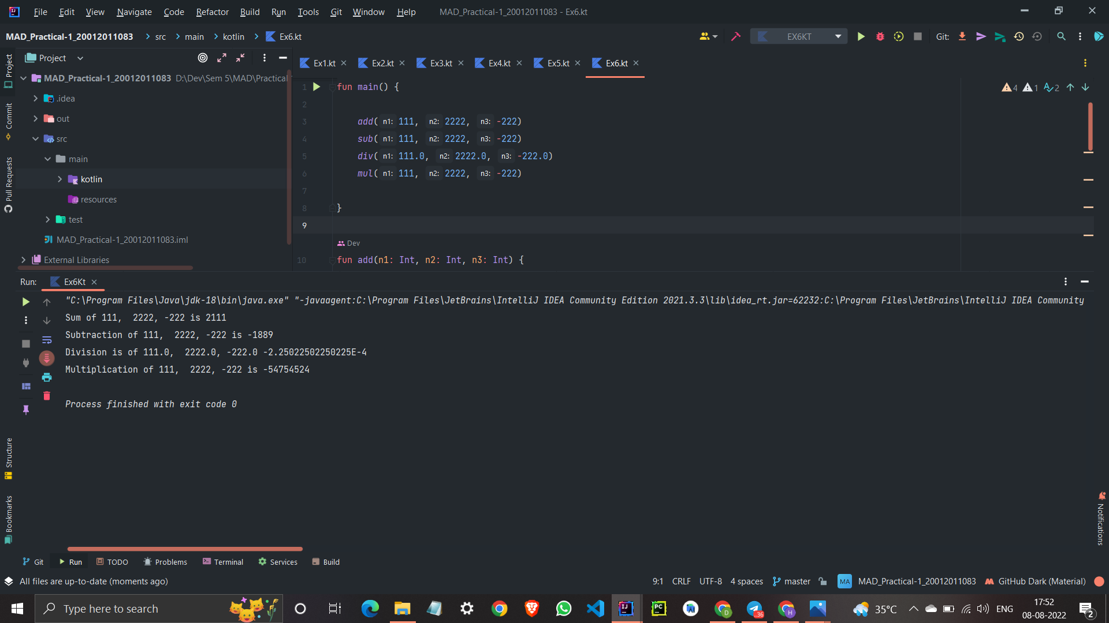Toggle Soft-Wrap in the Run console

(47, 340)
